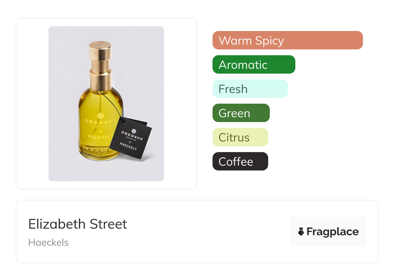394x279 pixels.
Task: Click the black Coffee accord bar
Action: coord(240,161)
